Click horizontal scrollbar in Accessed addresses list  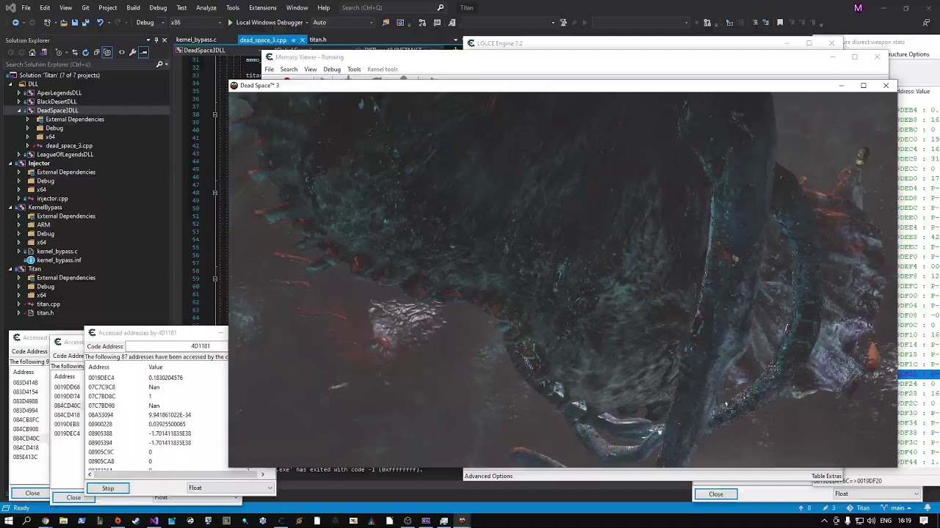(175, 474)
